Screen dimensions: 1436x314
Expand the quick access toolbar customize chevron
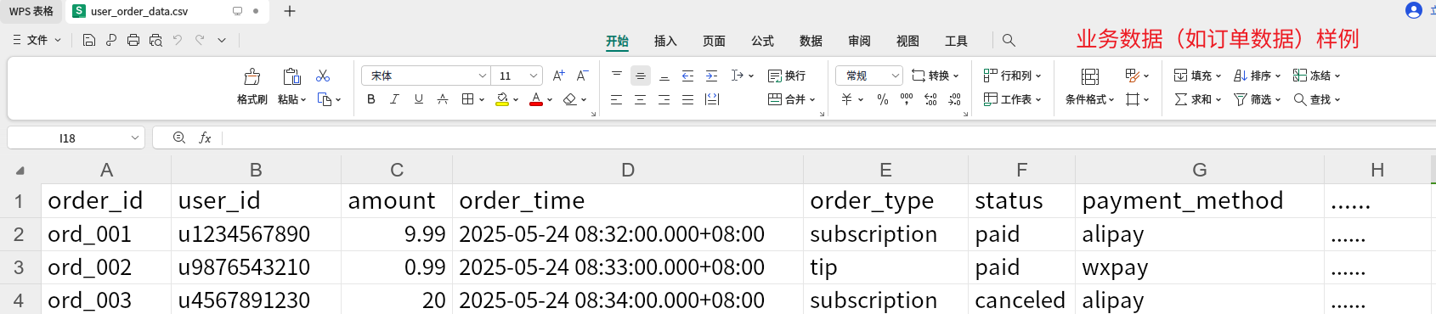pos(222,40)
